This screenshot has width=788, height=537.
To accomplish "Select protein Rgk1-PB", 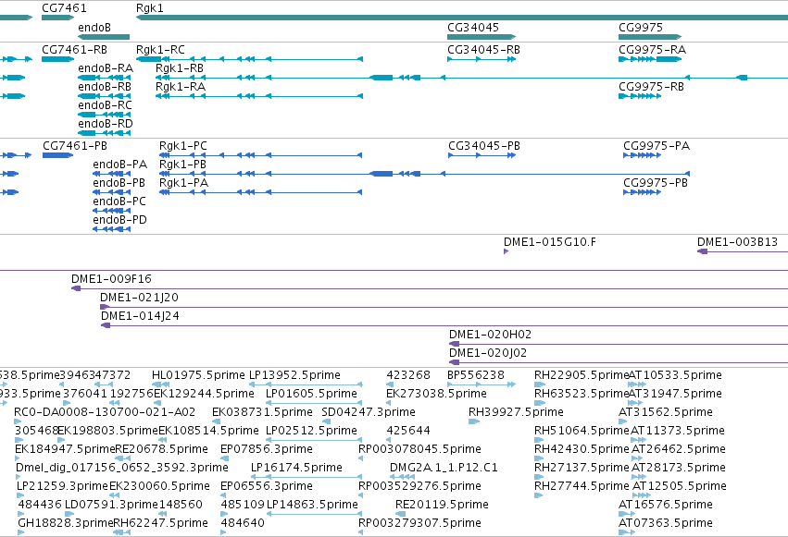I will 182,165.
